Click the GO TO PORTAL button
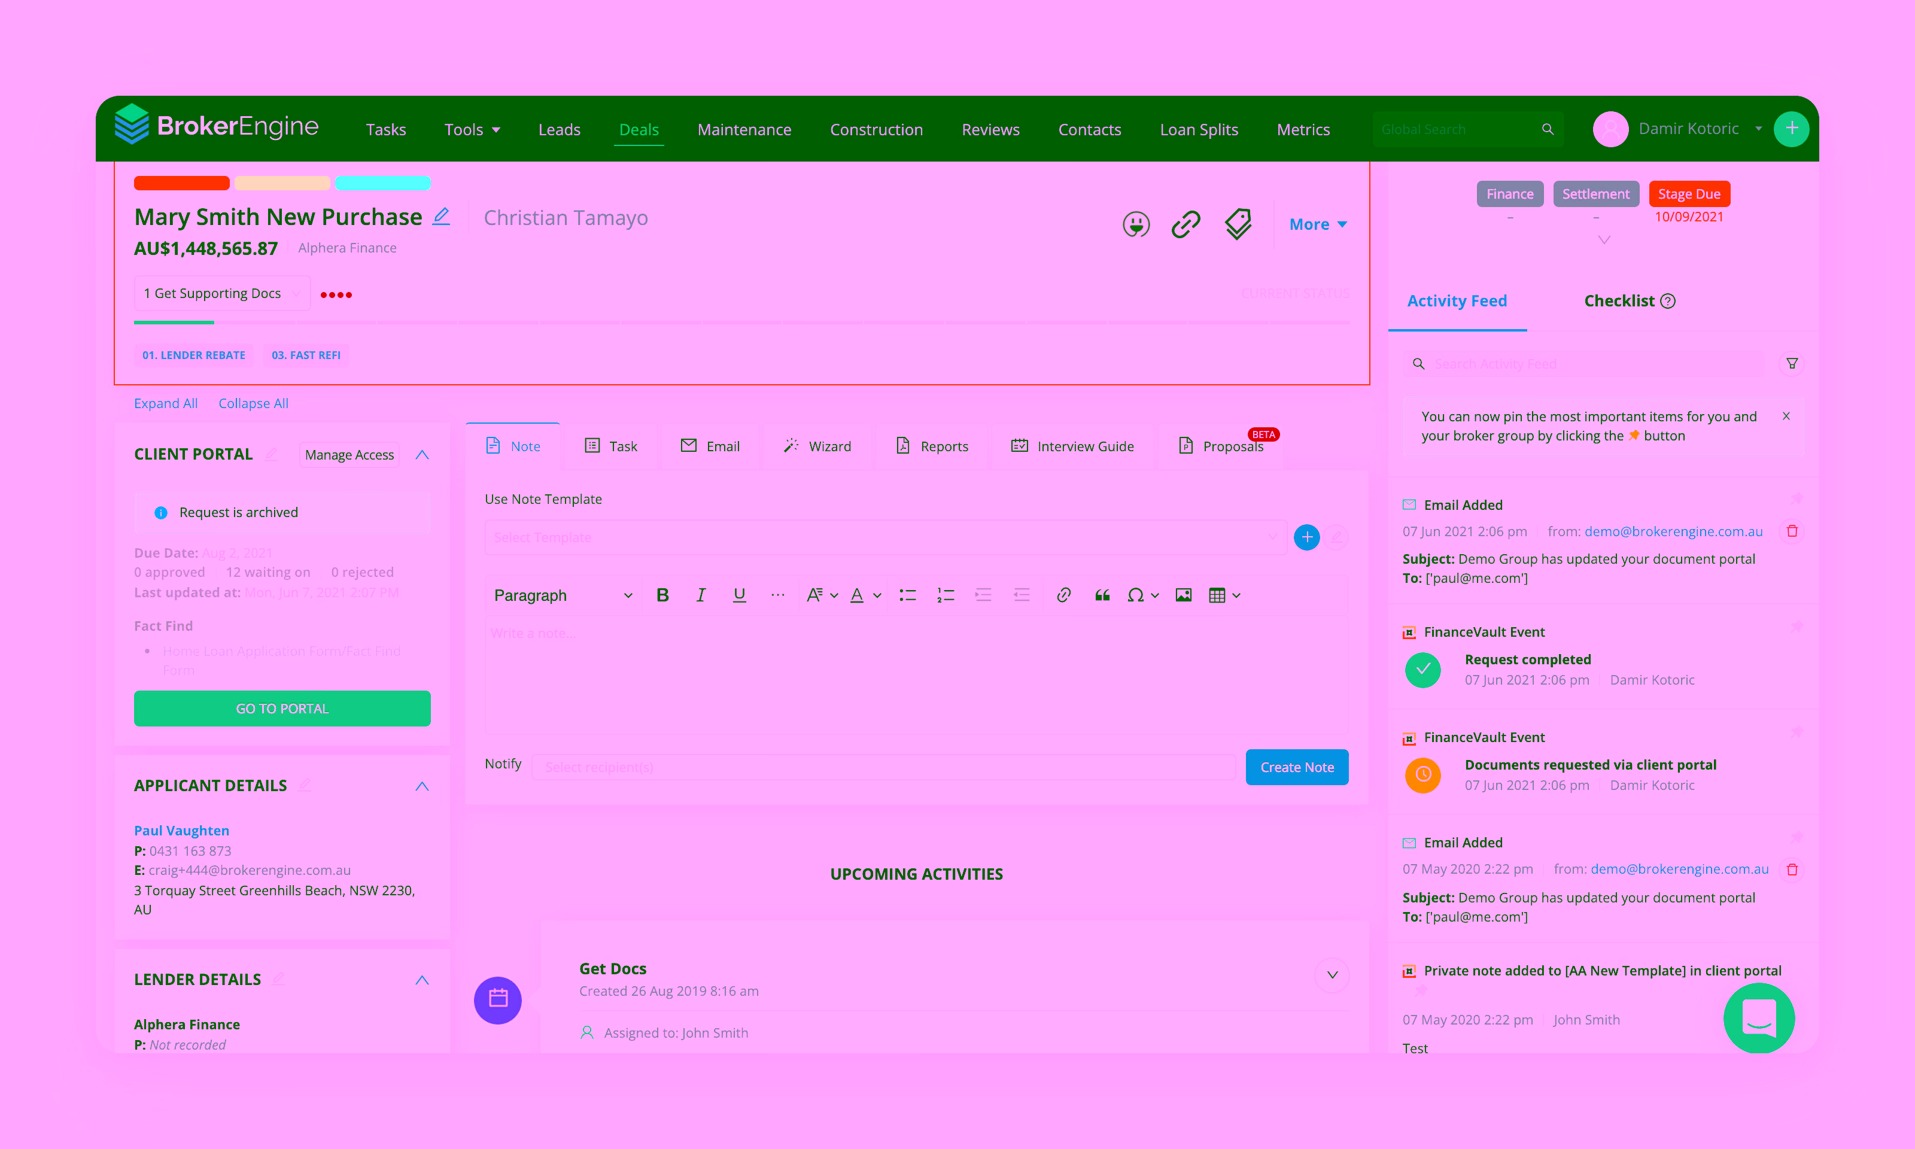Screen dimensions: 1915x1149 tap(282, 708)
